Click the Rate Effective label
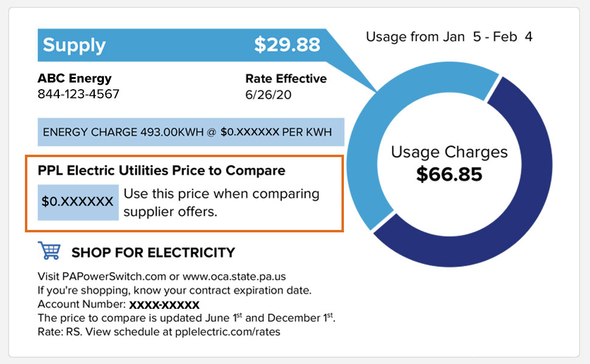 coord(286,78)
